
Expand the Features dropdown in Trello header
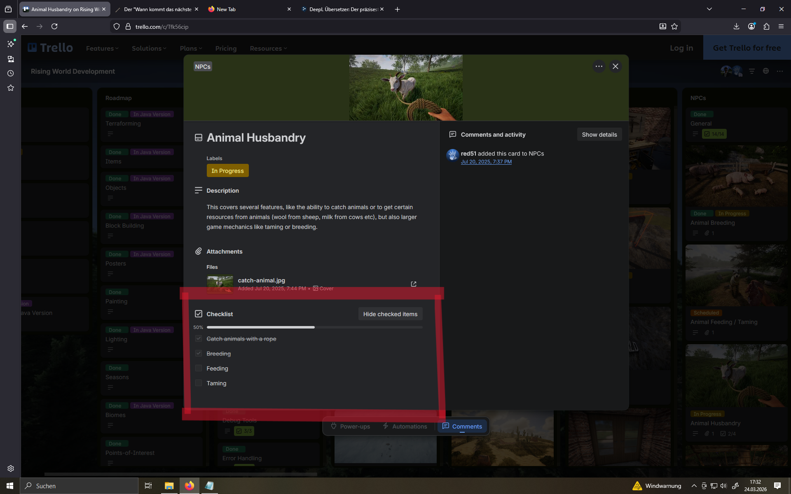[x=102, y=49]
